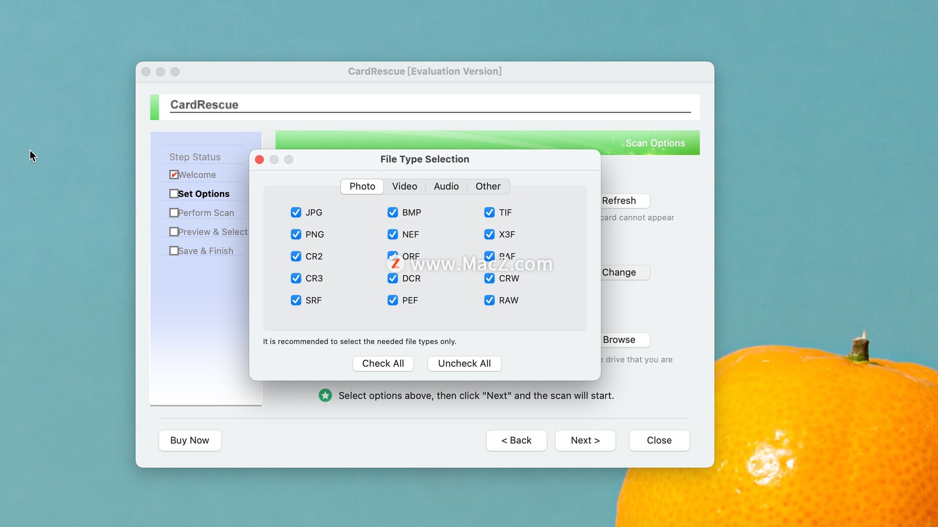Image resolution: width=938 pixels, height=527 pixels.
Task: Click the Check All button
Action: pos(383,364)
